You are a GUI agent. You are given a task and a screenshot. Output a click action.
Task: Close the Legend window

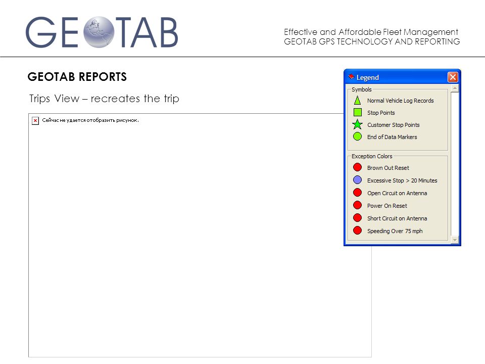point(453,77)
